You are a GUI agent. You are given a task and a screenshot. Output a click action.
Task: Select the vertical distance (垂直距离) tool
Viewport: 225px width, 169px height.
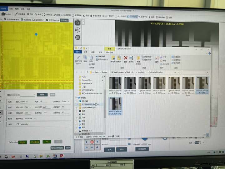[77, 15]
